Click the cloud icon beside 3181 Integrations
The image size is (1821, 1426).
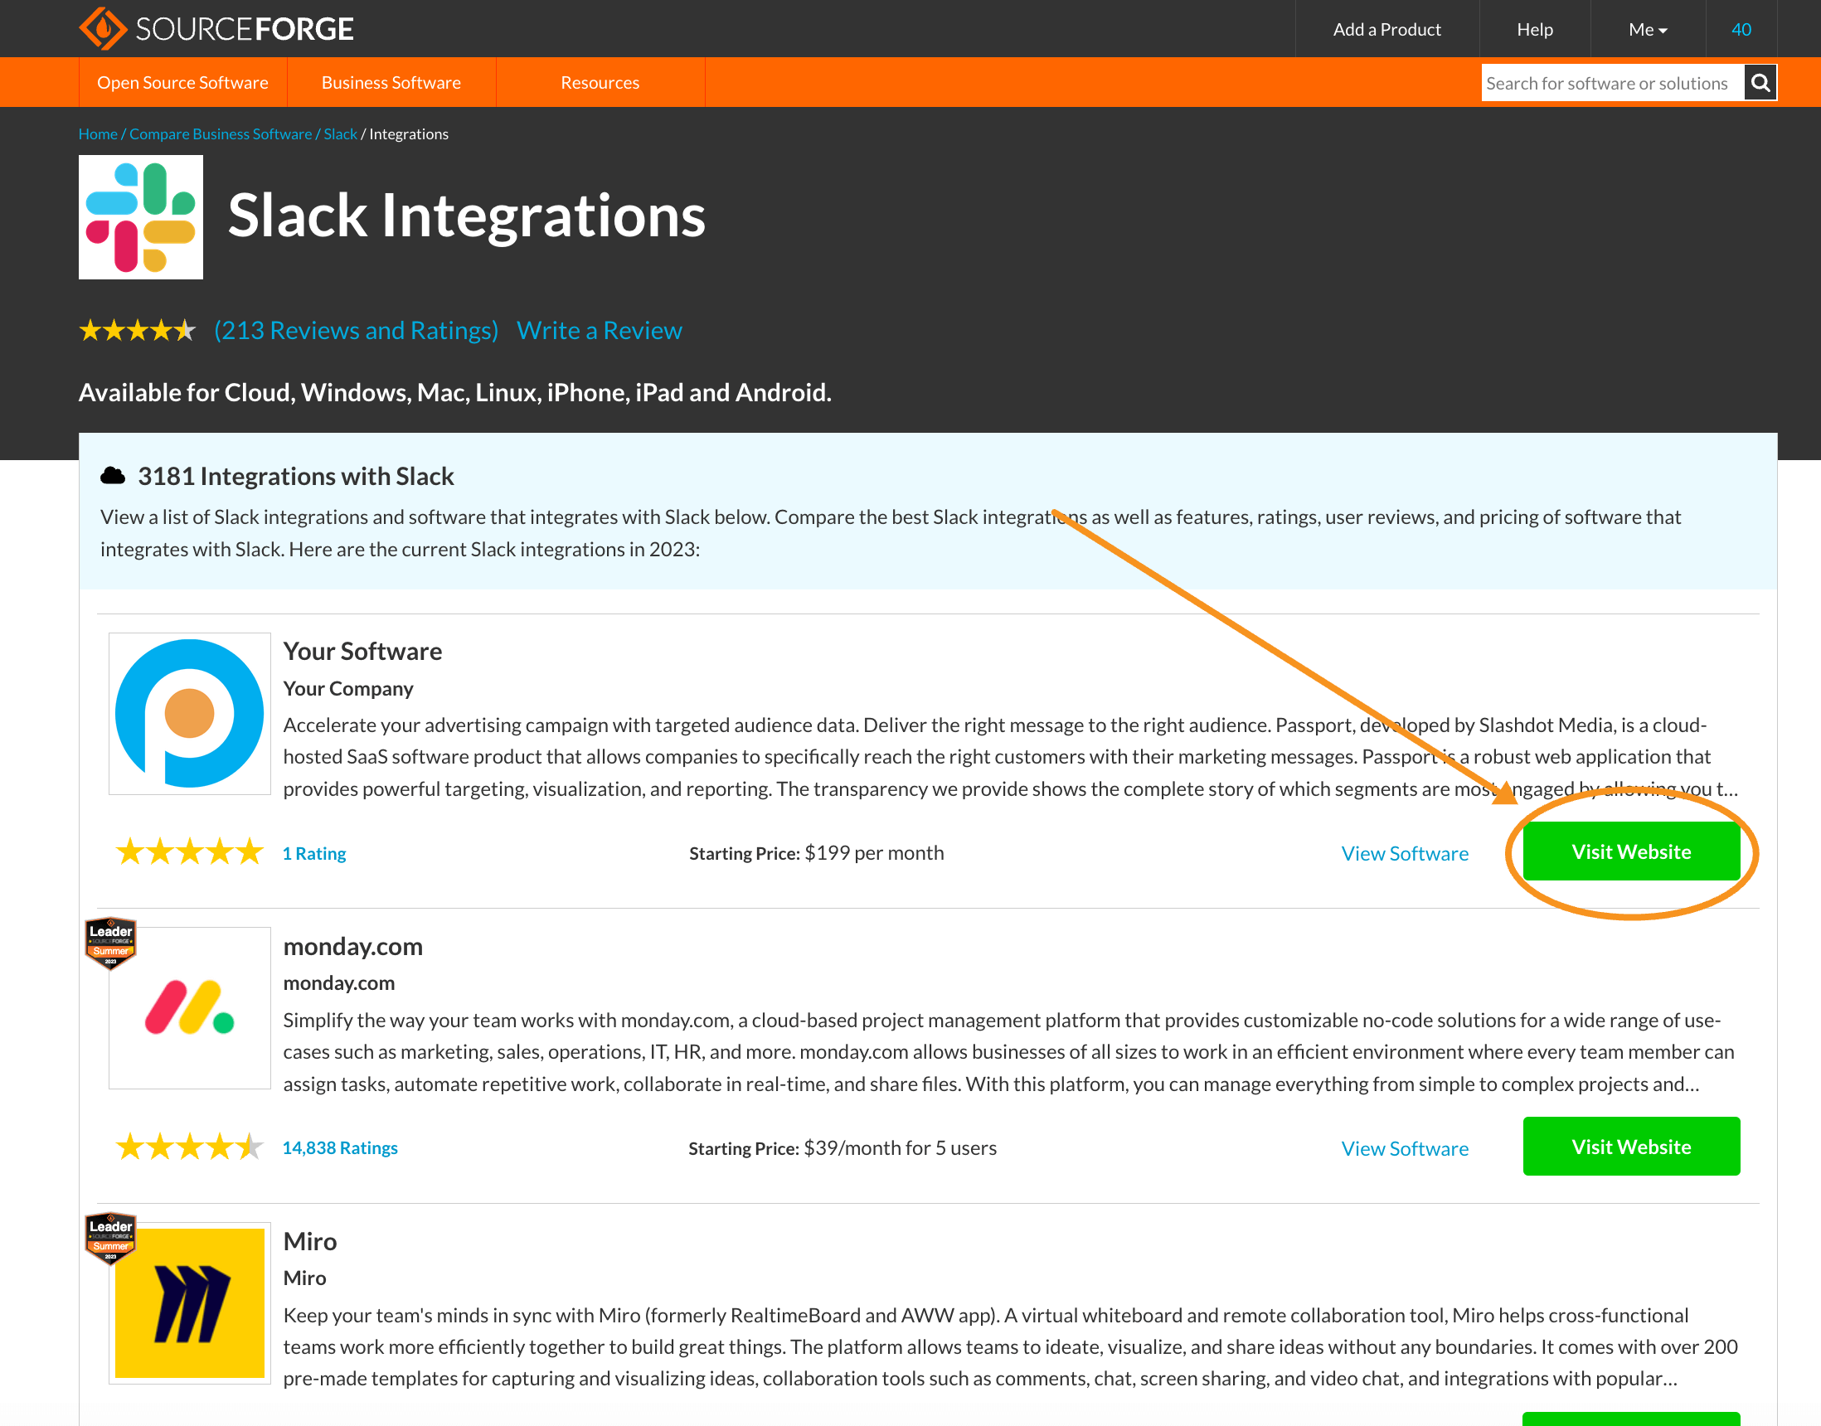(113, 476)
